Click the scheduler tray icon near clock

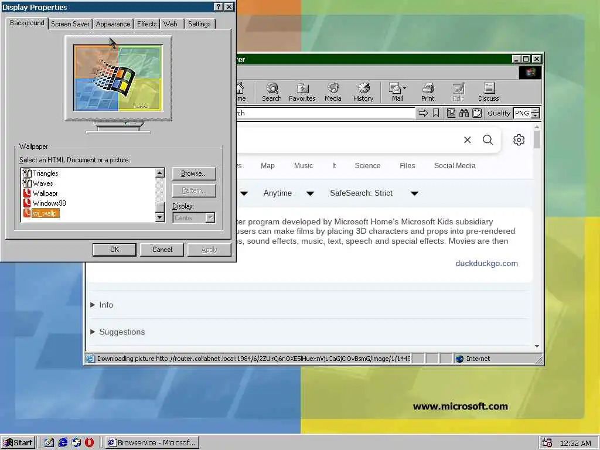click(547, 443)
